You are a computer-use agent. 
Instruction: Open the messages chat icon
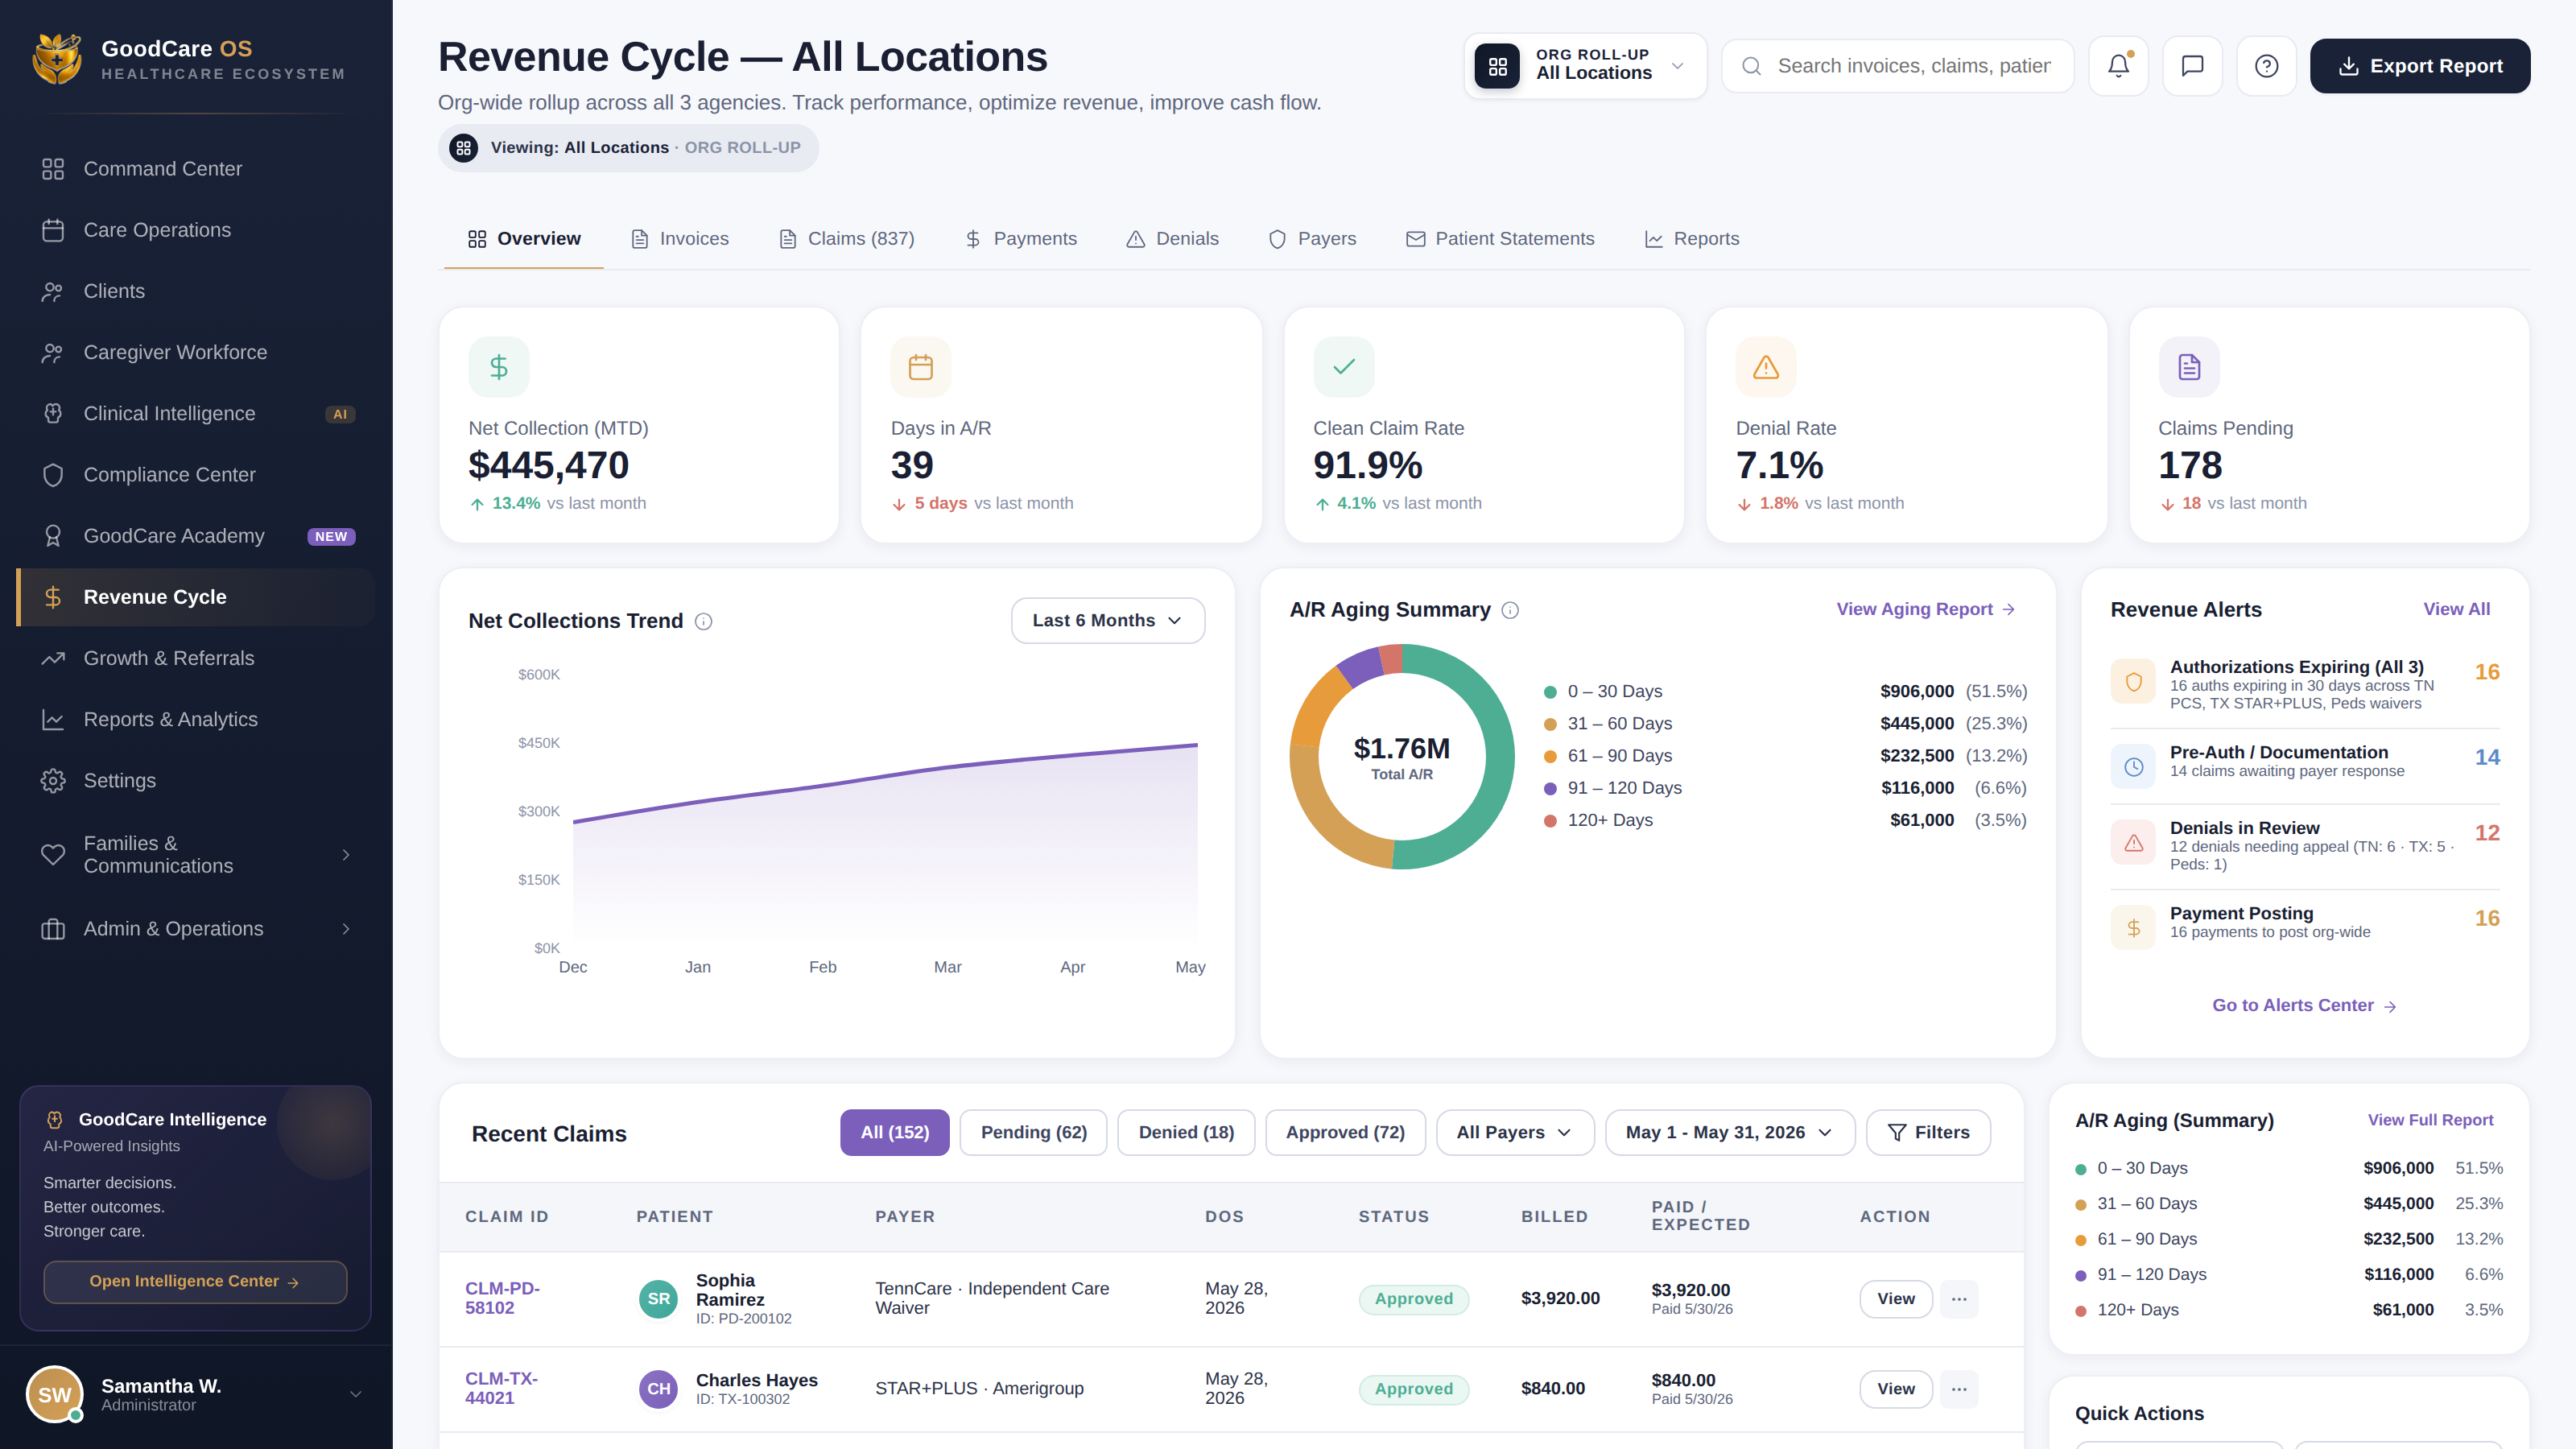(x=2192, y=66)
